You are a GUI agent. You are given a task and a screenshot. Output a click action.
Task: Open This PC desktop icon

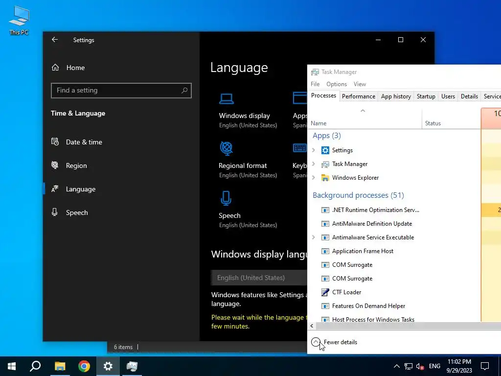point(19,20)
